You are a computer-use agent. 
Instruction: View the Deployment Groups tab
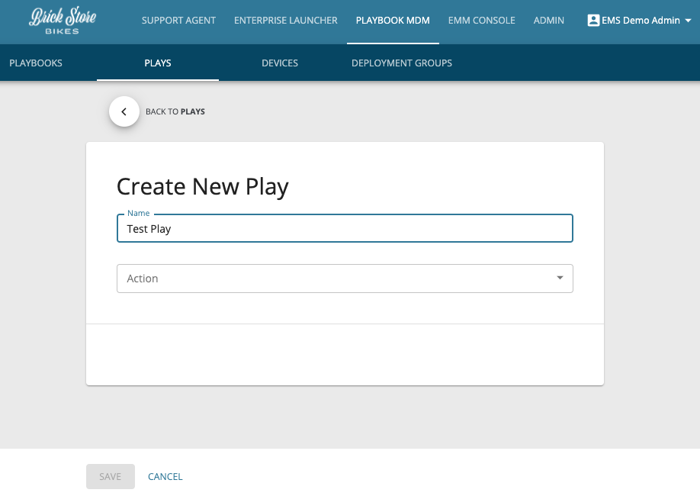401,63
